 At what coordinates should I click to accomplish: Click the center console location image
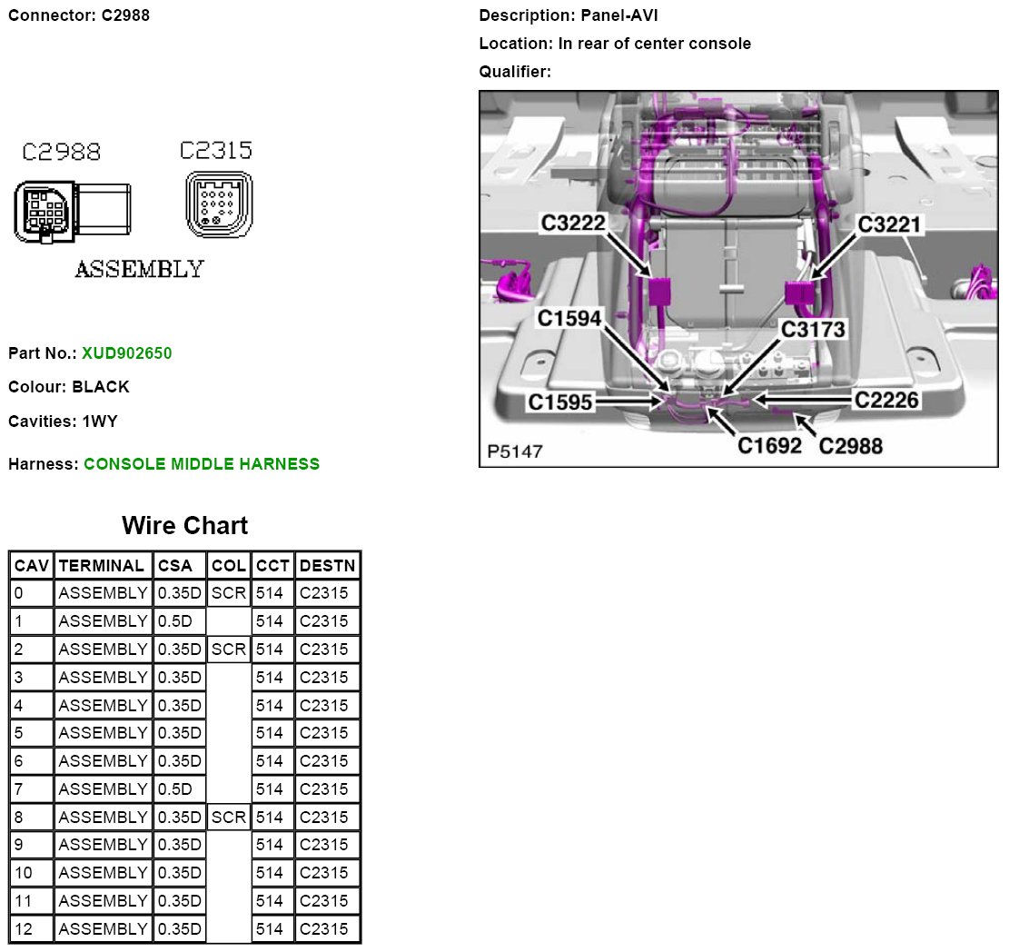737,278
